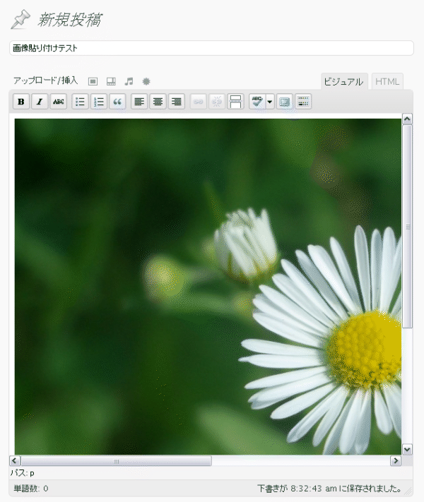The height and width of the screenshot is (502, 424).
Task: Select the inserted daisy flower image
Action: (x=208, y=287)
